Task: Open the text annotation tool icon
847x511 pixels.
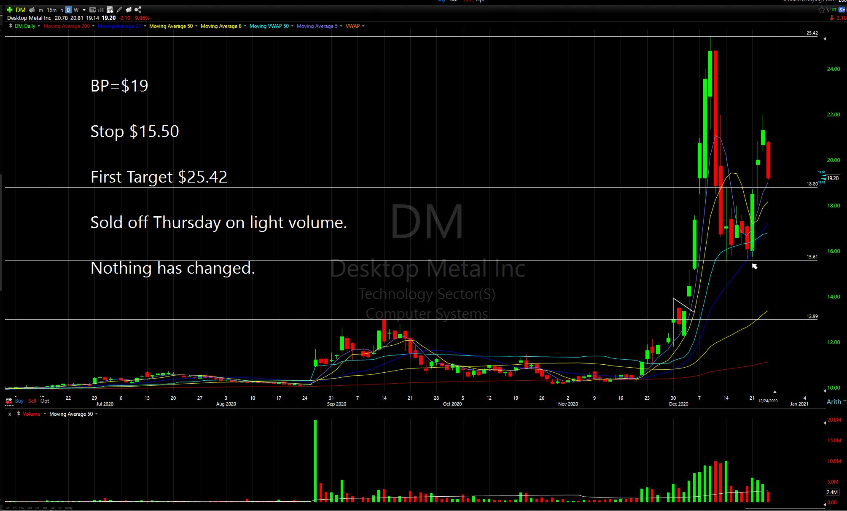Action: click(92, 10)
